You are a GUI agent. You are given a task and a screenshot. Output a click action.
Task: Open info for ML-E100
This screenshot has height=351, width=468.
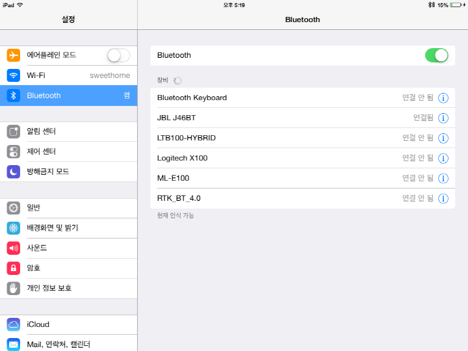[x=443, y=178]
